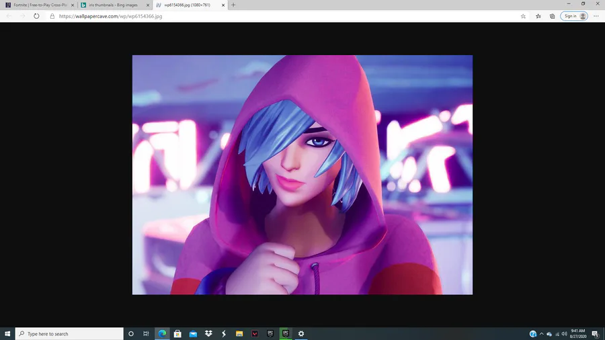
Task: Click the hooded character wallpaper image
Action: click(302, 175)
